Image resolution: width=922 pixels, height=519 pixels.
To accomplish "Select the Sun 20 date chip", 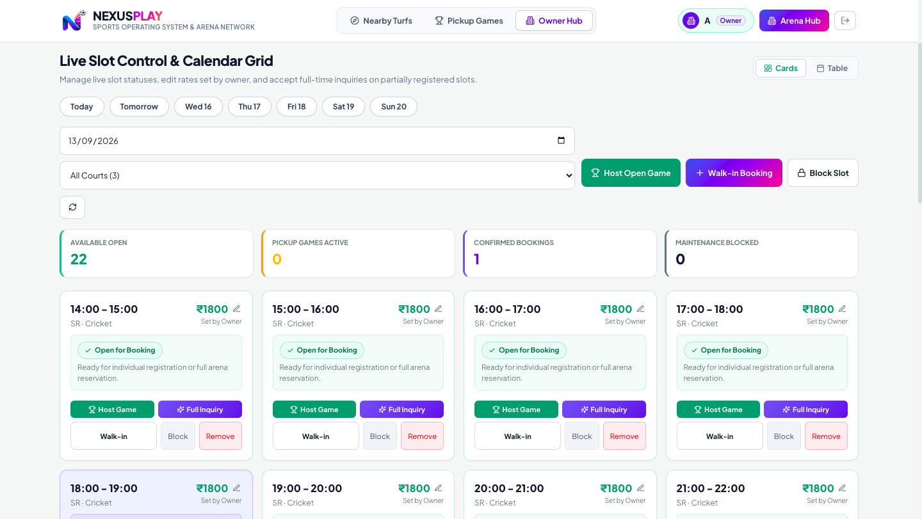I will (394, 106).
